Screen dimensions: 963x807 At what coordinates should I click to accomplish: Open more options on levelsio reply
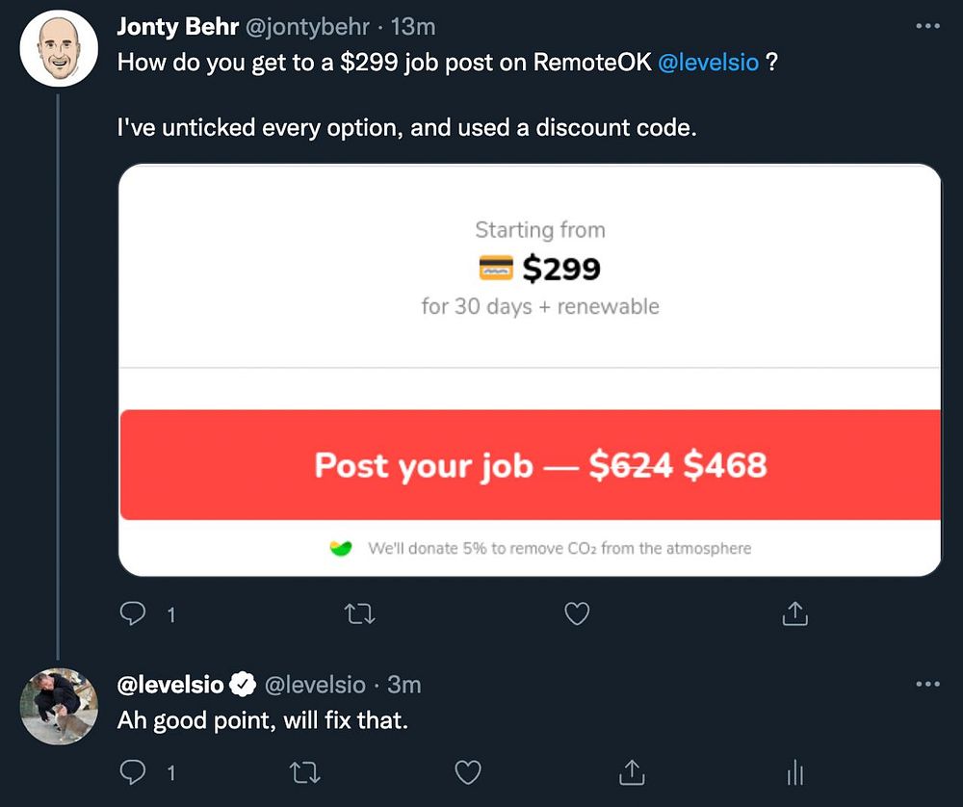coord(926,684)
